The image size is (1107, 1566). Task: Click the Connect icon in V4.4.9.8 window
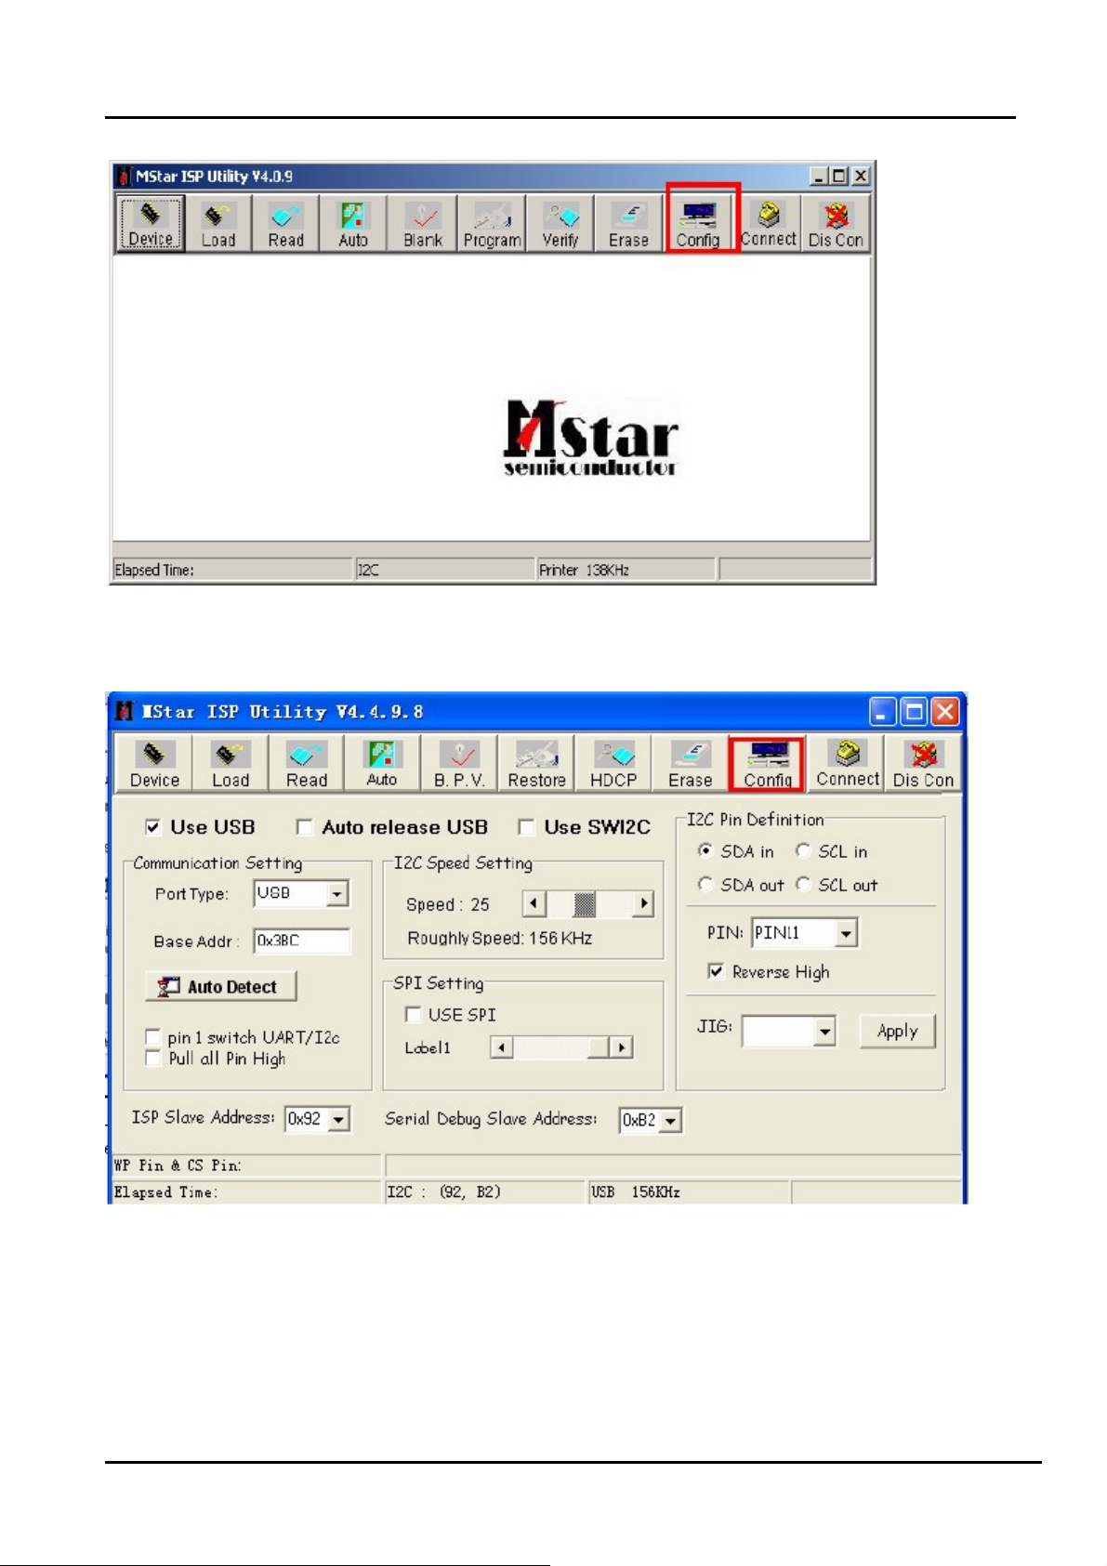(847, 764)
